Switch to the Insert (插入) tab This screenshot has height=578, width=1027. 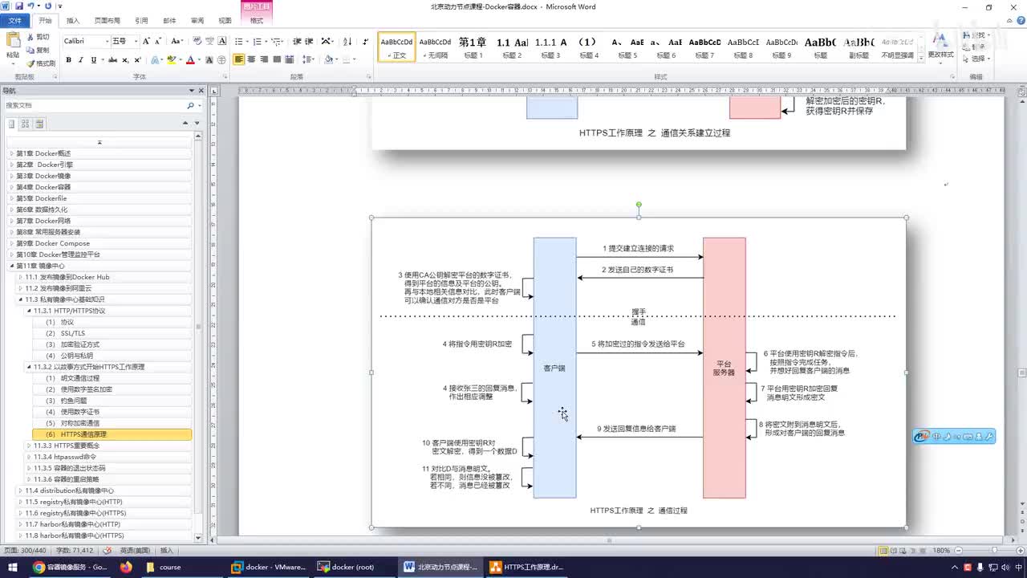[x=73, y=20]
